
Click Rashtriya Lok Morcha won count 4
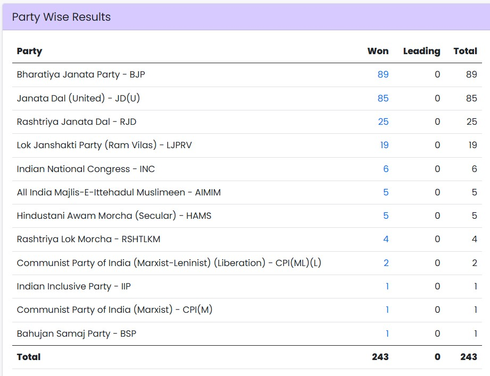point(386,239)
